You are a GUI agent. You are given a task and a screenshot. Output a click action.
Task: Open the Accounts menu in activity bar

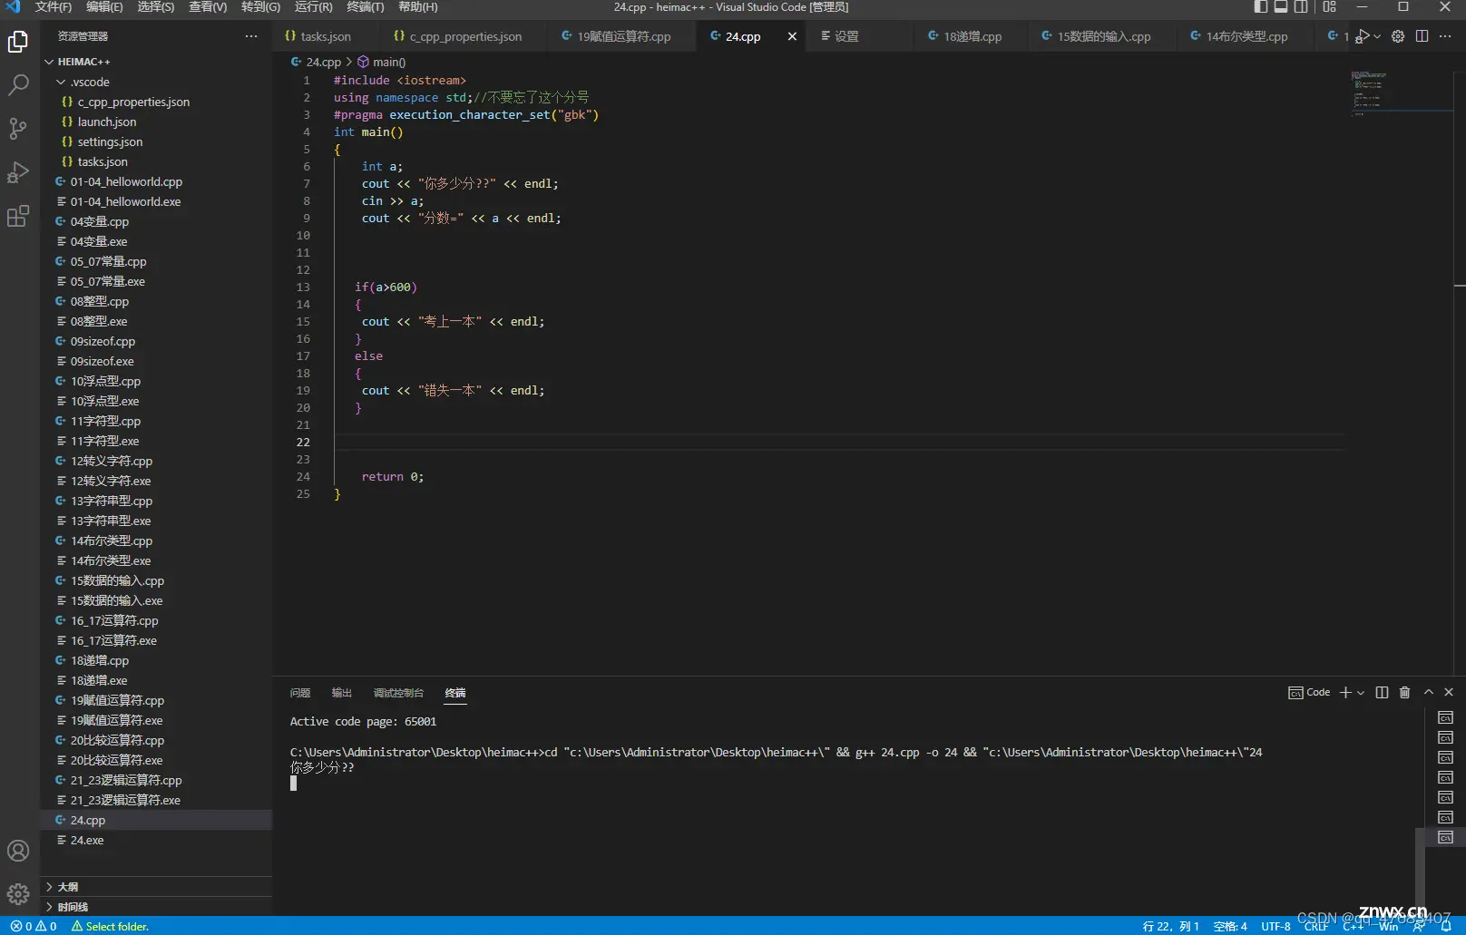pos(18,851)
